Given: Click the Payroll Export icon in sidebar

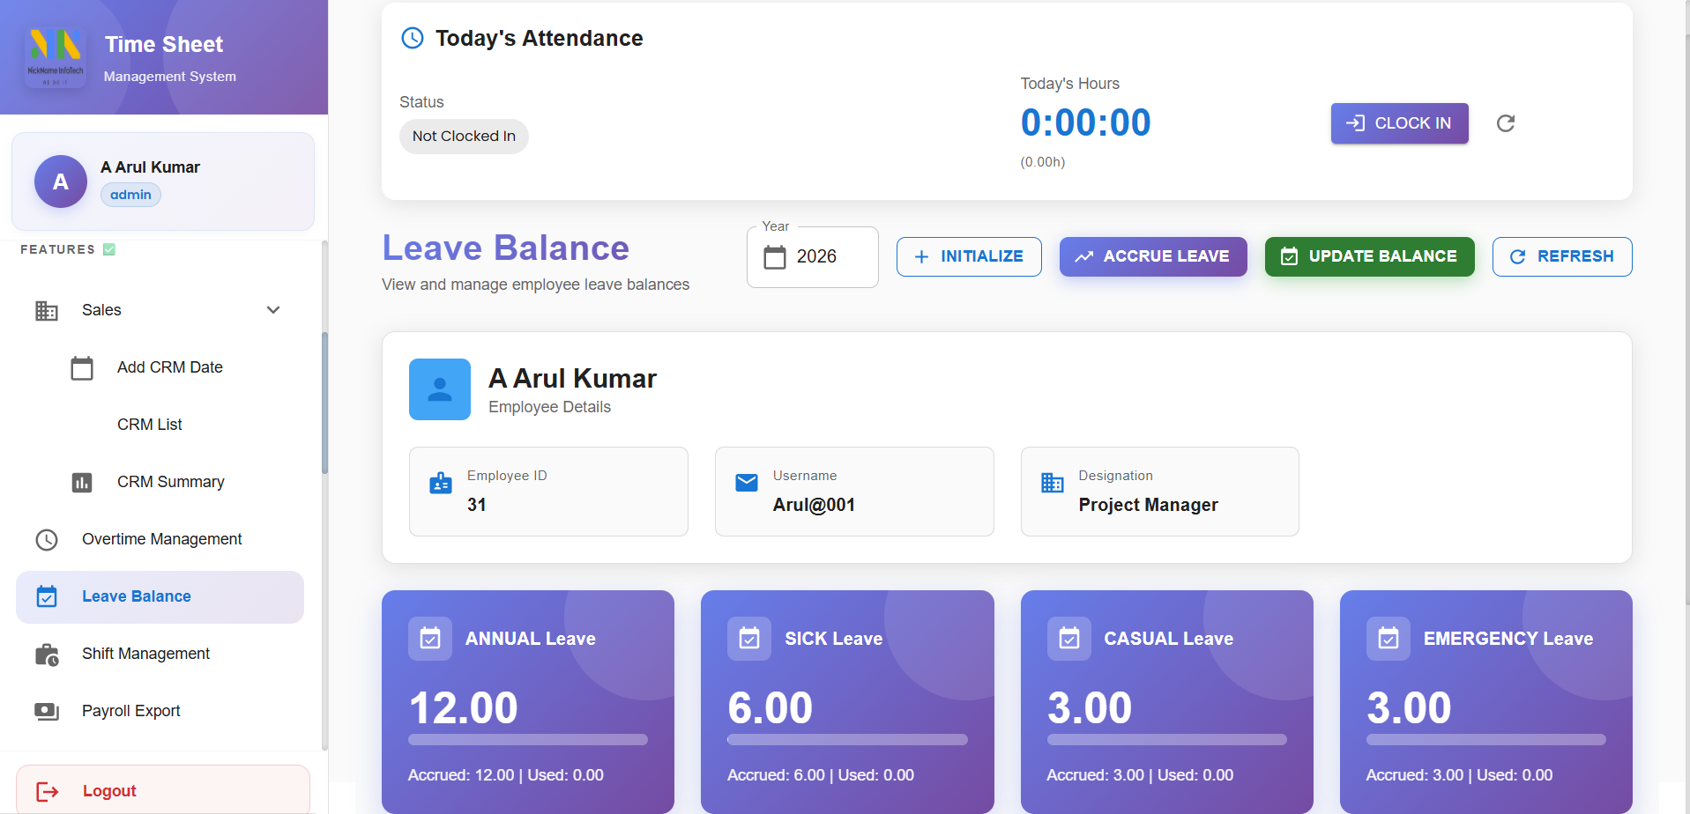Looking at the screenshot, I should pos(46,711).
